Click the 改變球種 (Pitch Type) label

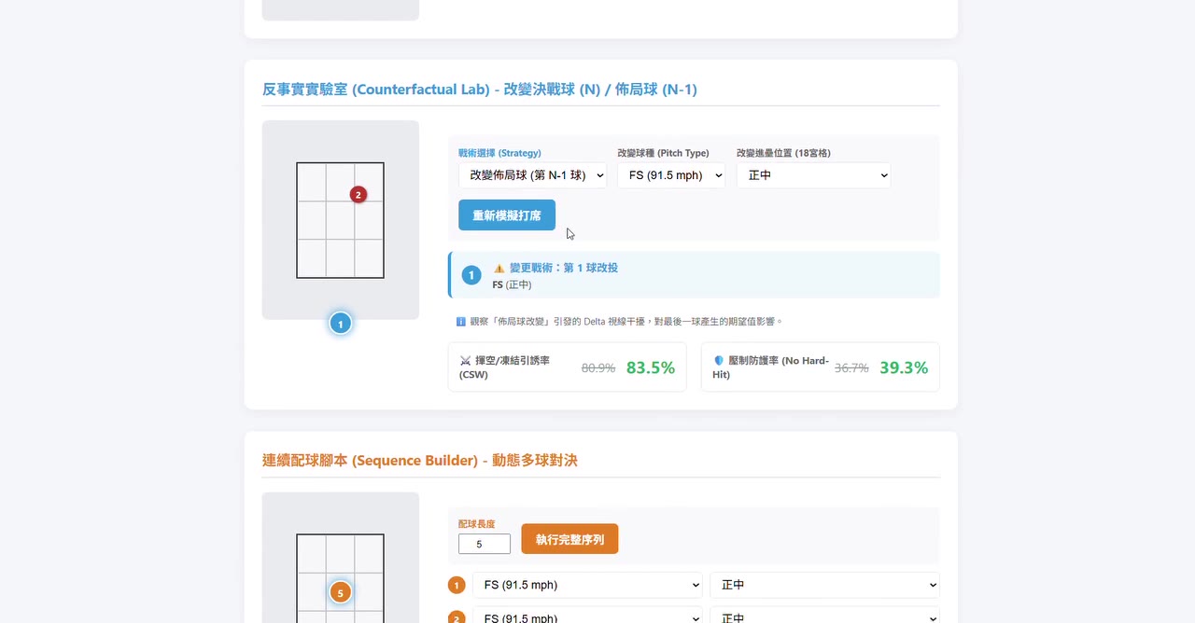click(663, 153)
